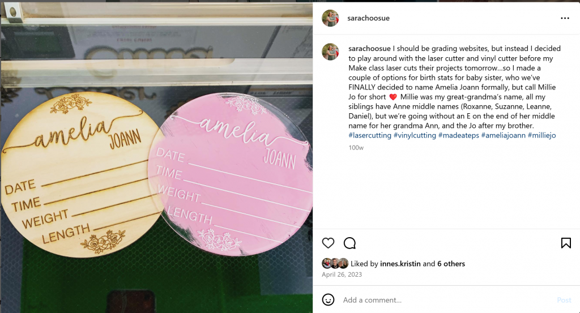580x313 pixels.
Task: Click the liker avatars cluster
Action: click(x=335, y=264)
